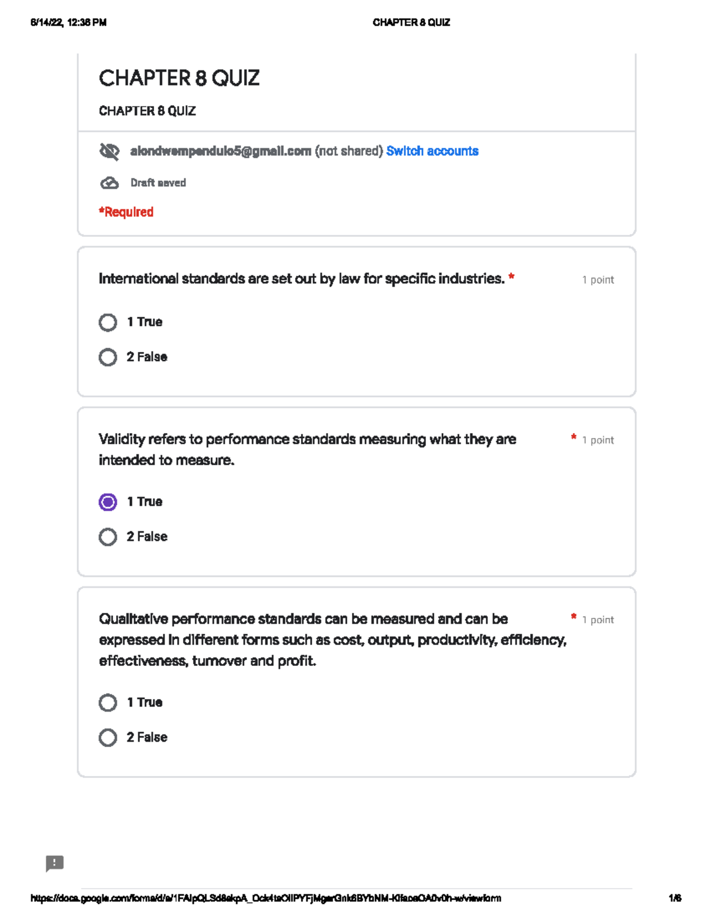Click the CHAPTER 8 QUIZ description subtitle
The width and height of the screenshot is (711, 920).
(x=147, y=111)
